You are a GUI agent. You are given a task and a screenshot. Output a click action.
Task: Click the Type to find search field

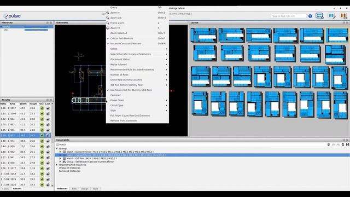click(288, 16)
